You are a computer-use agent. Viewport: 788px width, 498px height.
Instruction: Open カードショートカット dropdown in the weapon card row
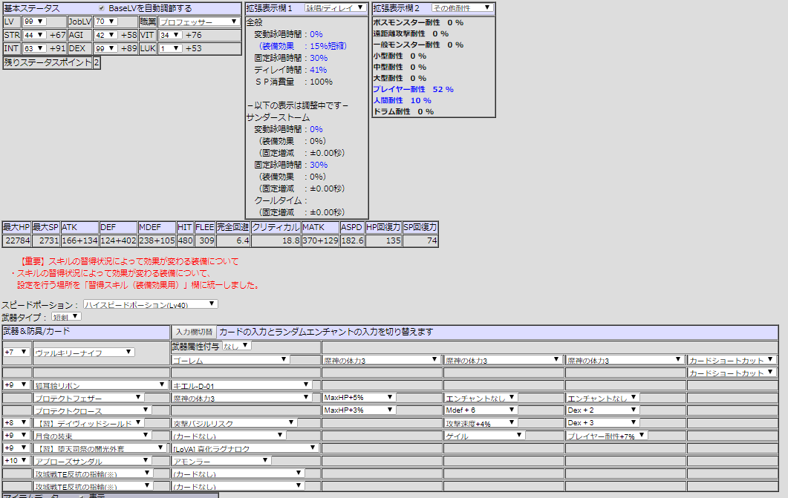[x=732, y=360]
